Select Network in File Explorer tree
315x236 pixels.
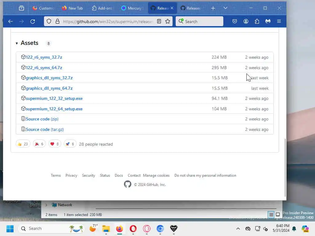click(62, 205)
